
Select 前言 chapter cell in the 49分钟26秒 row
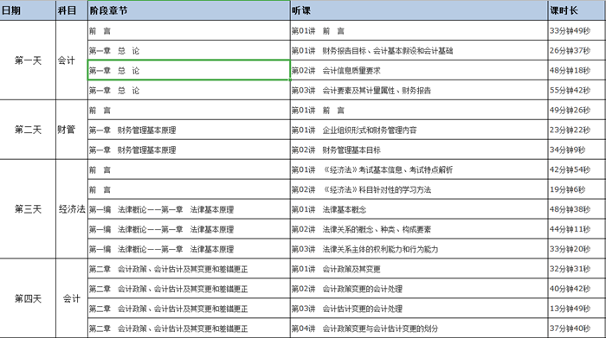(x=189, y=110)
